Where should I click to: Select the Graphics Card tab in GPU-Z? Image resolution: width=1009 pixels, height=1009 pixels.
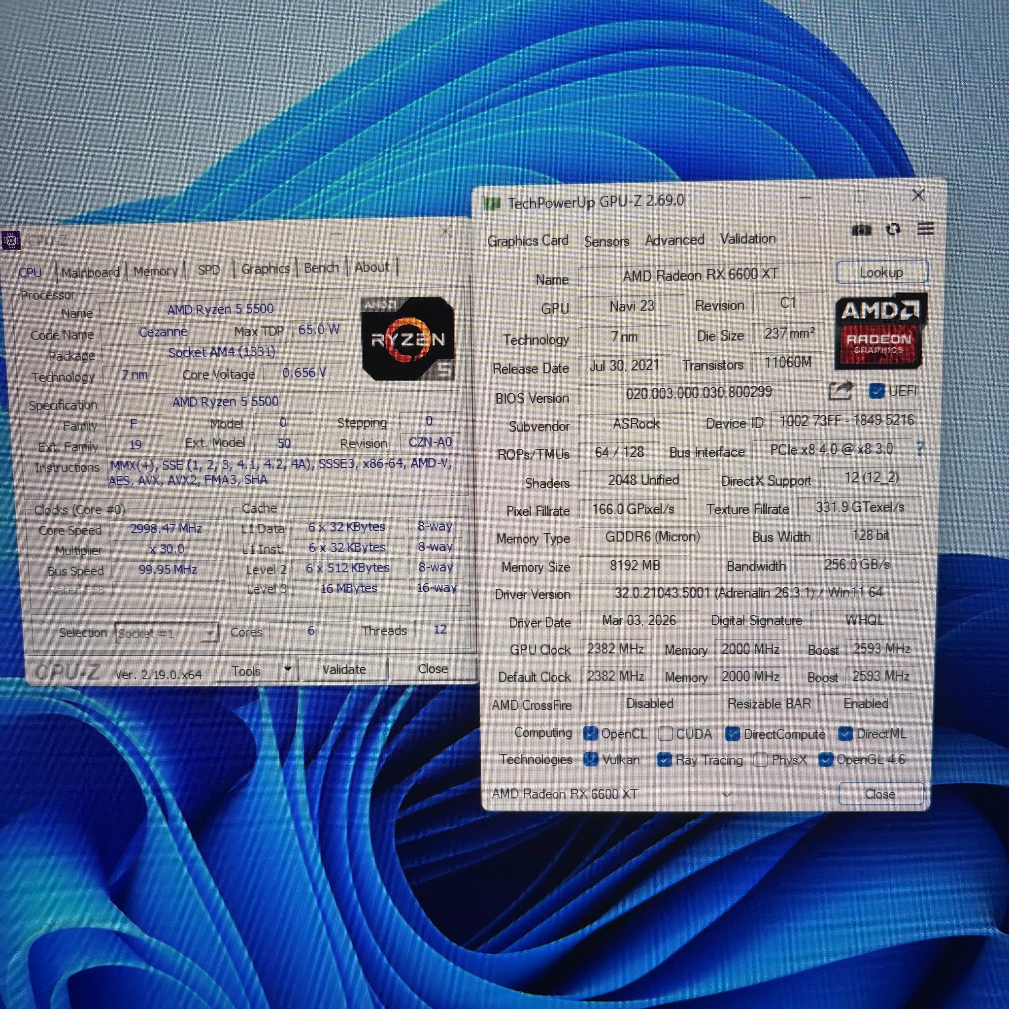[528, 241]
